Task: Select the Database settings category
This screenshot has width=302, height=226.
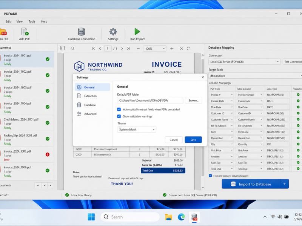Action: pyautogui.click(x=92, y=105)
